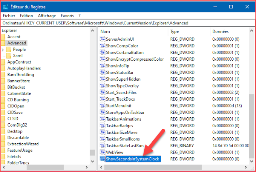Image resolution: width=256 pixels, height=172 pixels.
Task: Click the People folder icon
Action: click(x=9, y=49)
